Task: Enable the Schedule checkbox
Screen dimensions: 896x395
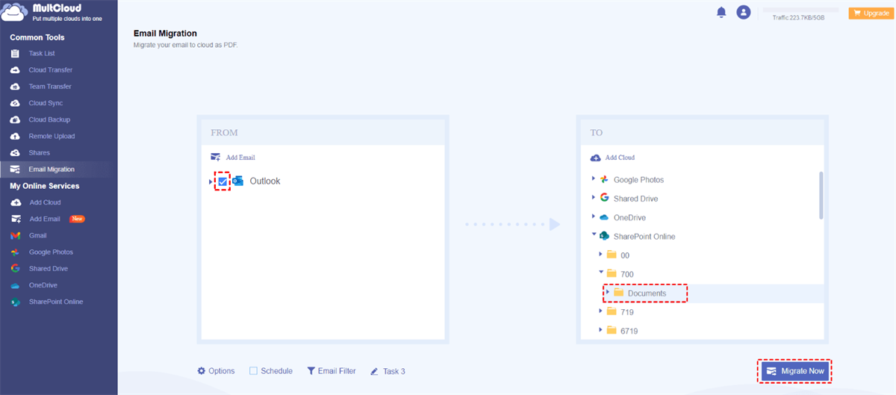Action: tap(254, 371)
